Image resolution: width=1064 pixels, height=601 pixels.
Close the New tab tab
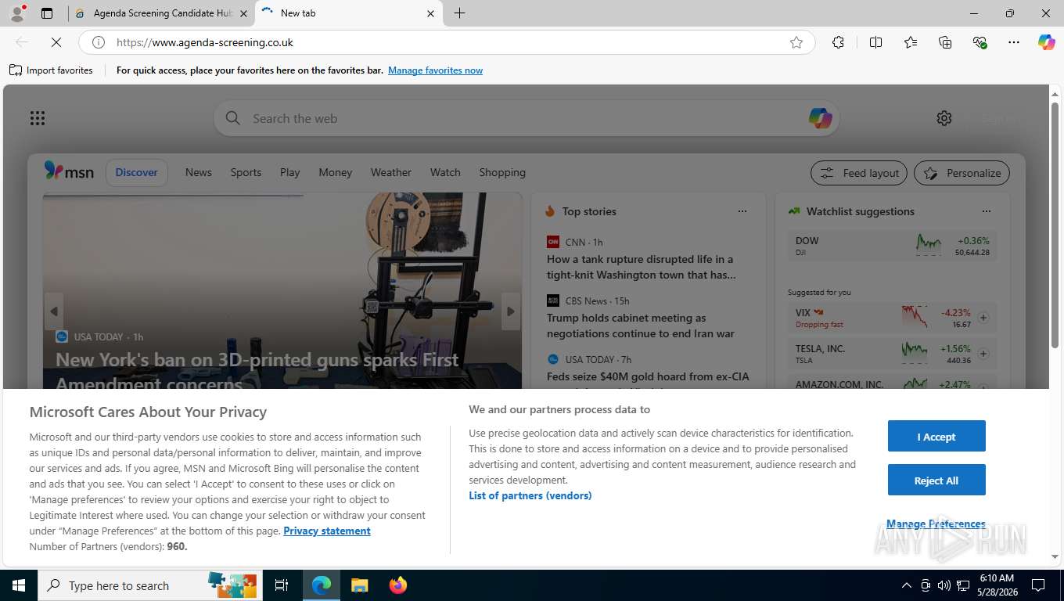tap(430, 13)
